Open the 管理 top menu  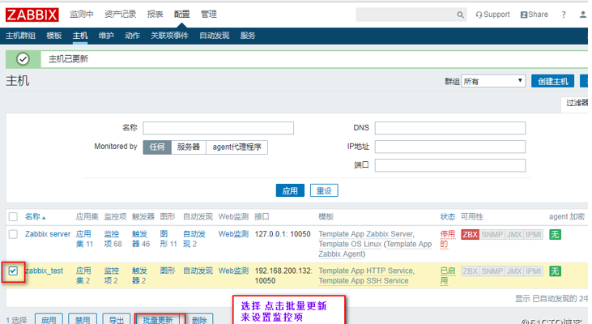click(x=208, y=15)
